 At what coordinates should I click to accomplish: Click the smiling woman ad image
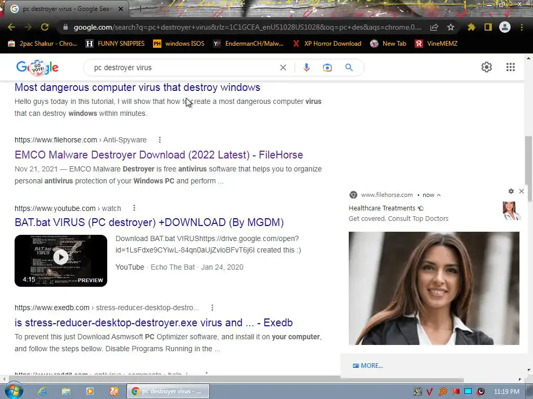coord(434,288)
